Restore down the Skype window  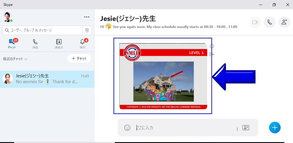coord(274,5)
